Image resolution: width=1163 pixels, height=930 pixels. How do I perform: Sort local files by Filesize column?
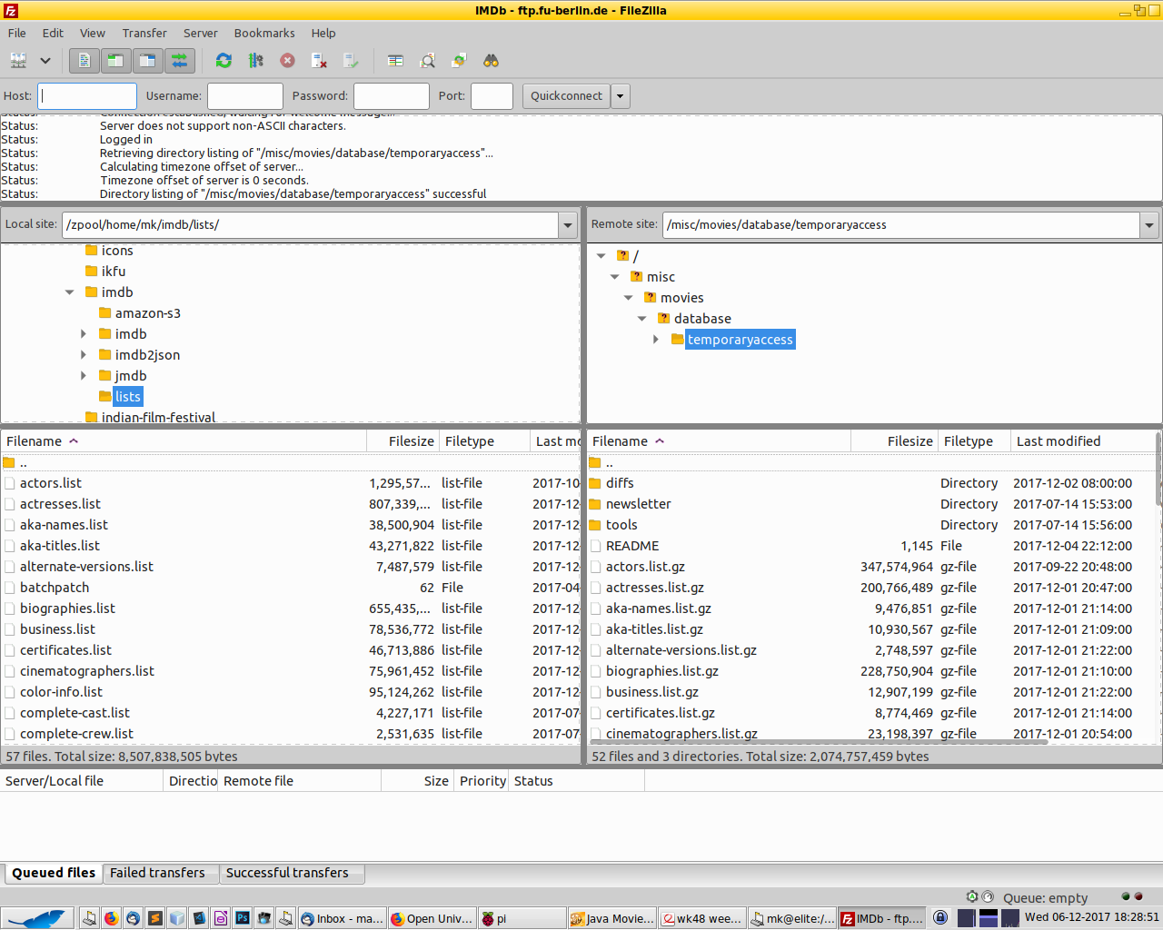[403, 441]
